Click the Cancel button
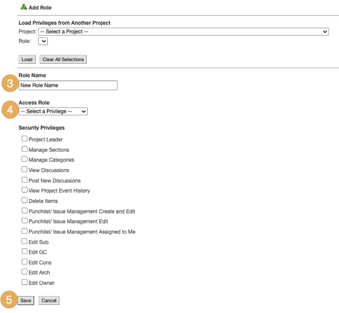Viewport: 339px width, 313px height. click(49, 300)
